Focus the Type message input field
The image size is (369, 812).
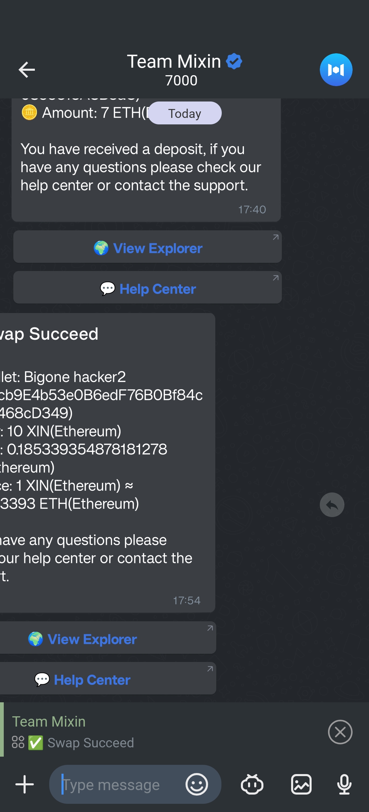pyautogui.click(x=120, y=784)
